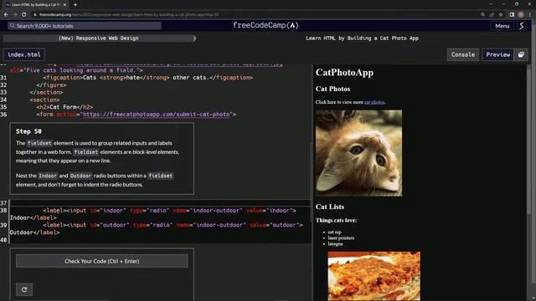Screen dimensions: 536x301
Task: Click the 'Cat Photos' heading in preview
Action: point(332,89)
